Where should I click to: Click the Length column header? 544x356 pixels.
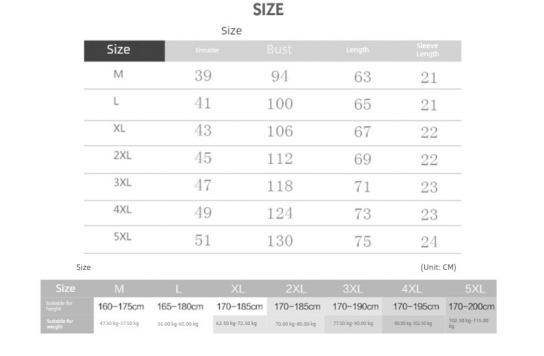tap(357, 50)
